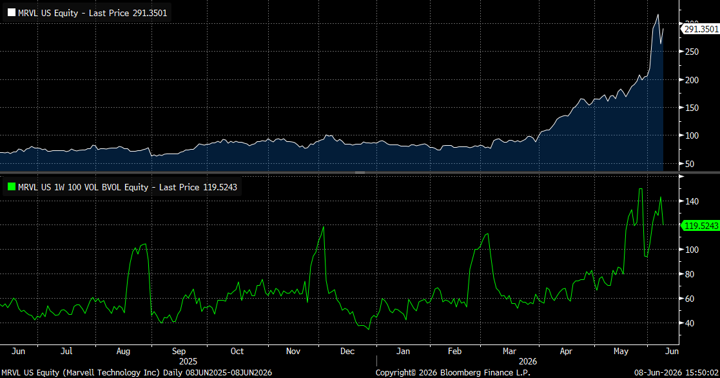The height and width of the screenshot is (378, 720).
Task: Click the Jul month label on time axis
Action: click(66, 351)
